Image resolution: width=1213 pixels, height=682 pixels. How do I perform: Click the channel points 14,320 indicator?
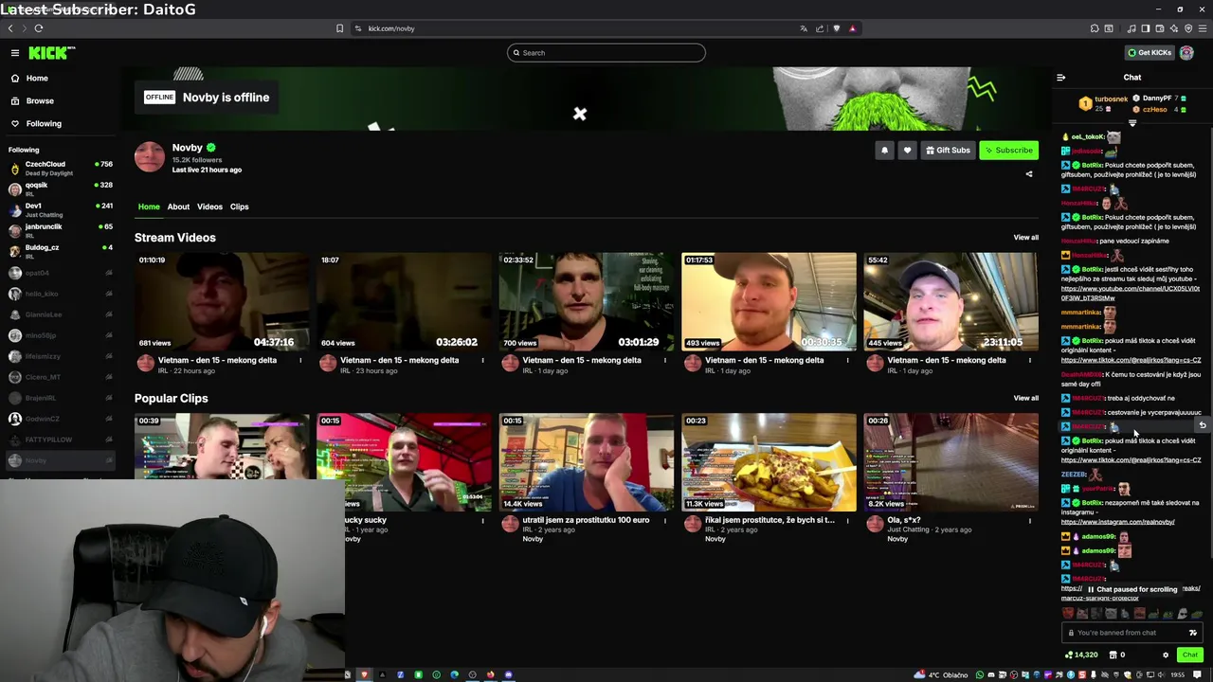[x=1080, y=655]
